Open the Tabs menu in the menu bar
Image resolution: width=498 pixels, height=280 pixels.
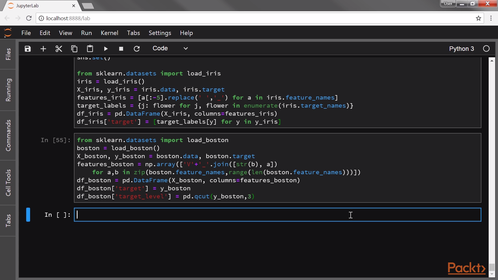(x=133, y=33)
